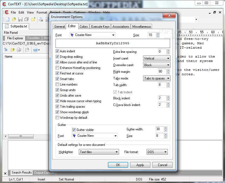Toggle Gutter visible checkbox
Viewport: 225px width, 183px height.
point(74,130)
